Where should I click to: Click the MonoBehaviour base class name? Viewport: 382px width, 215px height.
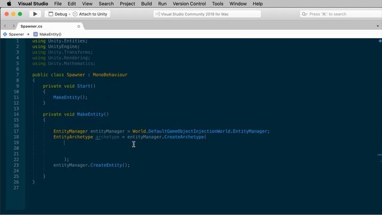[x=110, y=75]
